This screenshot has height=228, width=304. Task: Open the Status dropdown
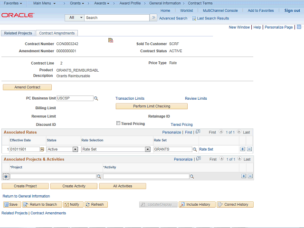75,149
